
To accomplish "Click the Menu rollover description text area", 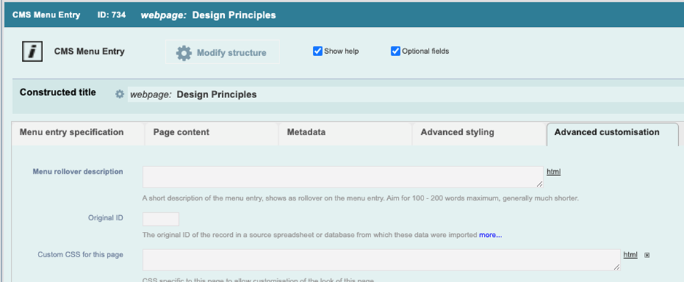I will 343,177.
